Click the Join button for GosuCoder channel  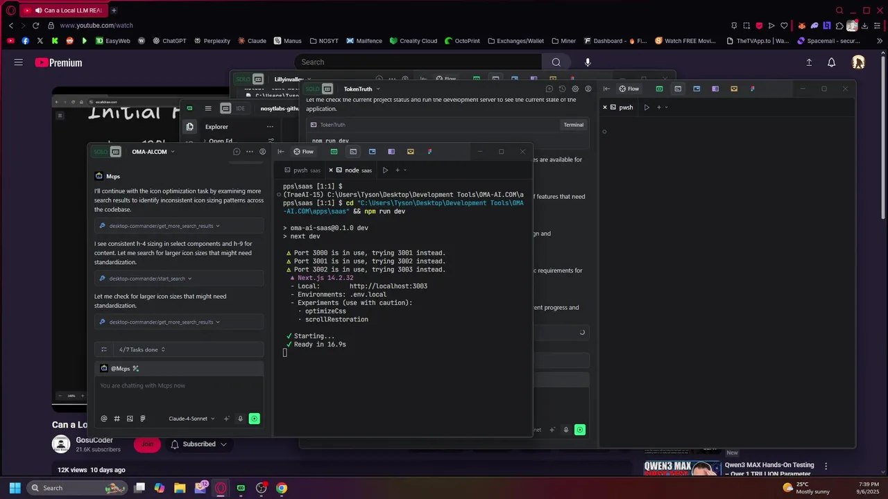(147, 444)
